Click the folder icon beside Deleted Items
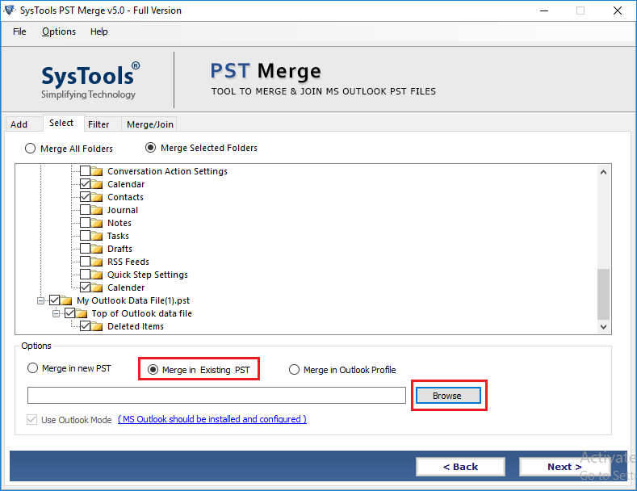 coord(98,326)
